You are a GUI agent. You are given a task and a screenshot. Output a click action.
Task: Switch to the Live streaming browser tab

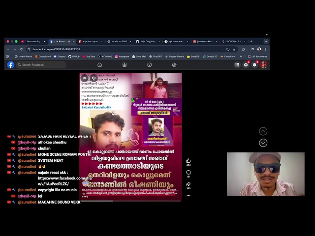click(34, 41)
